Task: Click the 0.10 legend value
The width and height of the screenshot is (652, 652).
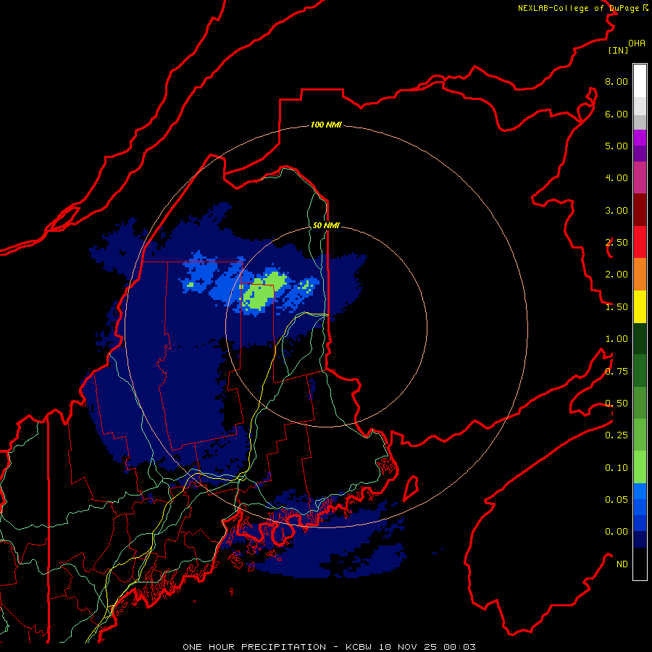Action: (617, 468)
